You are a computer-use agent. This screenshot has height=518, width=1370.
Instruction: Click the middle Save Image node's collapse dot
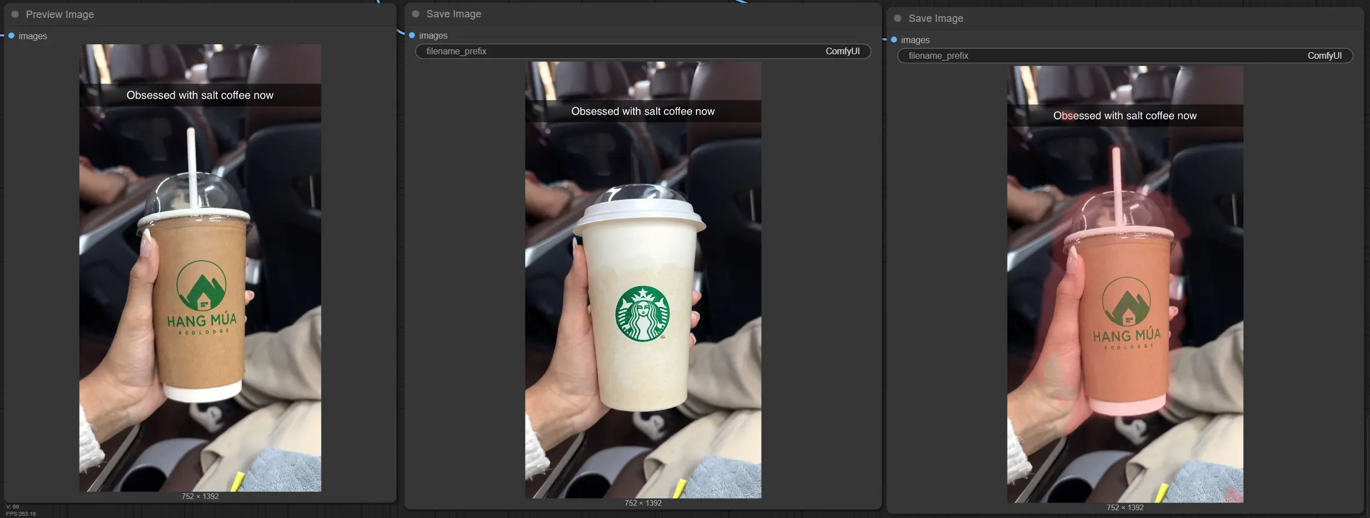pos(416,14)
